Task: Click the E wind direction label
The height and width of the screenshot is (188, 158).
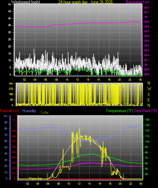Action: click(149, 100)
